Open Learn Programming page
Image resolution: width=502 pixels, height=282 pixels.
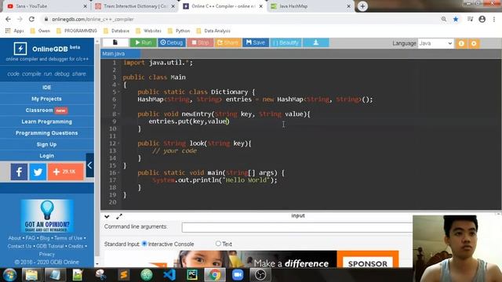point(47,121)
